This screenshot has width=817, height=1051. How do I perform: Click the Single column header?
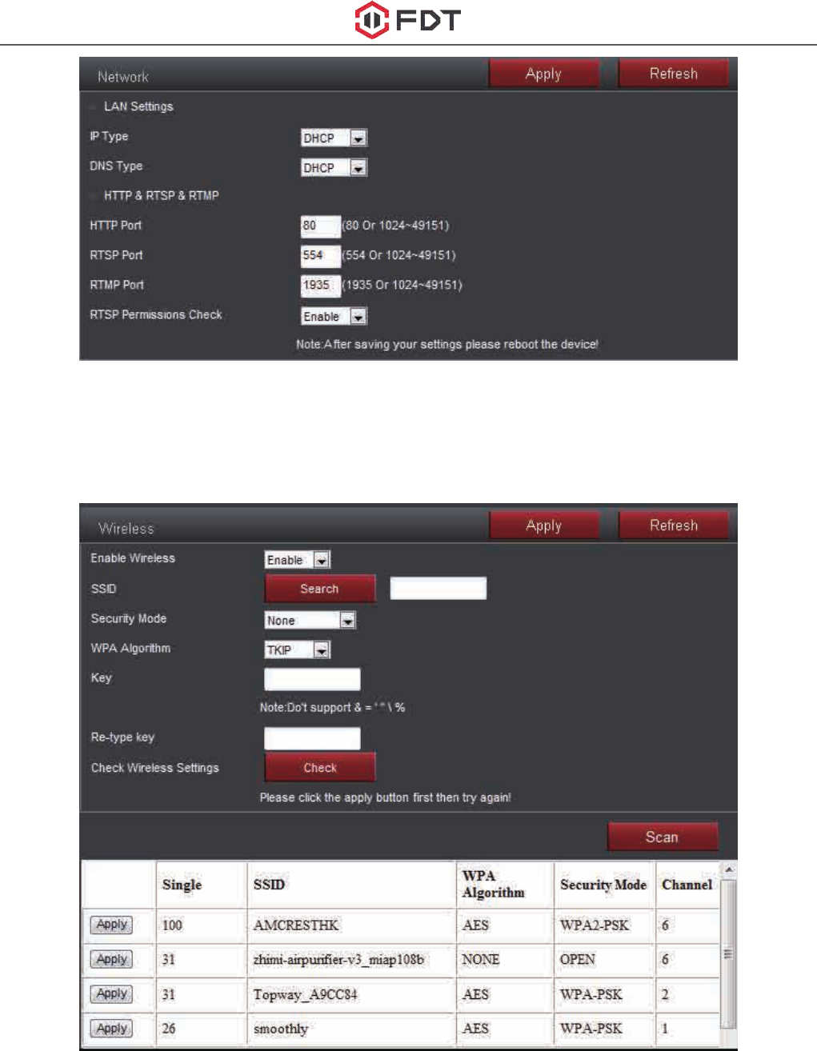pyautogui.click(x=201, y=885)
